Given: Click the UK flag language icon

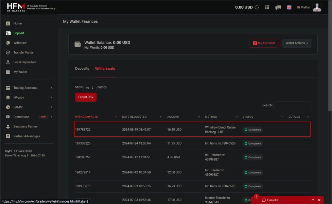Looking at the screenshot, I should click(x=289, y=7).
